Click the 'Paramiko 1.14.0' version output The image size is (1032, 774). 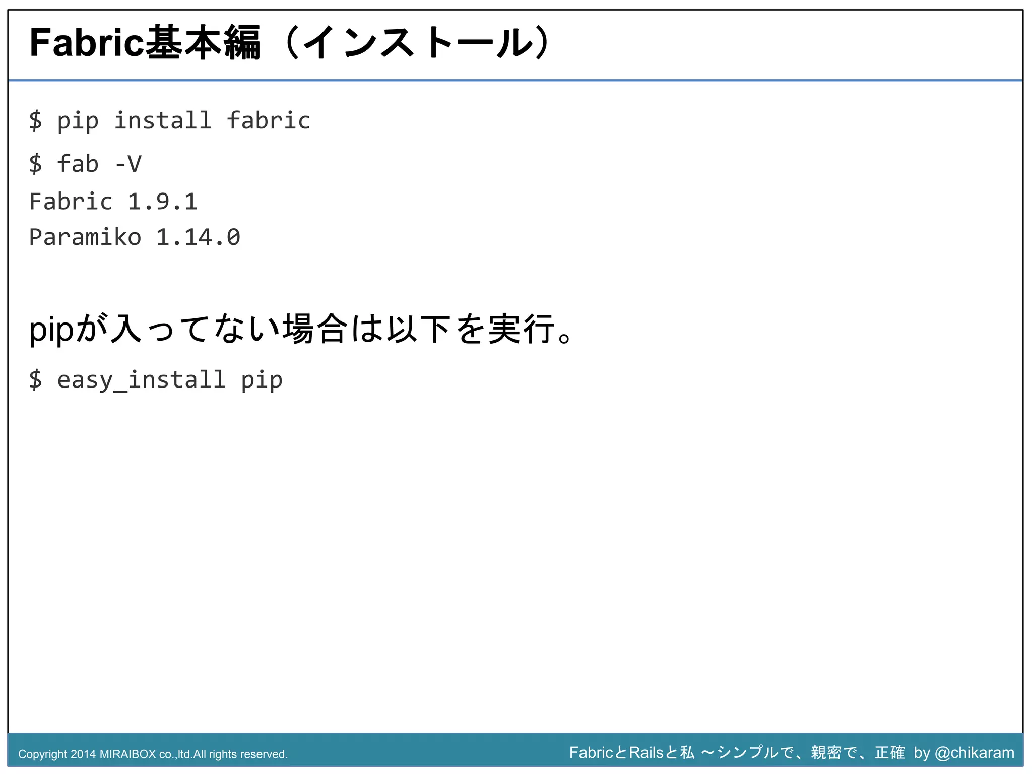[135, 237]
